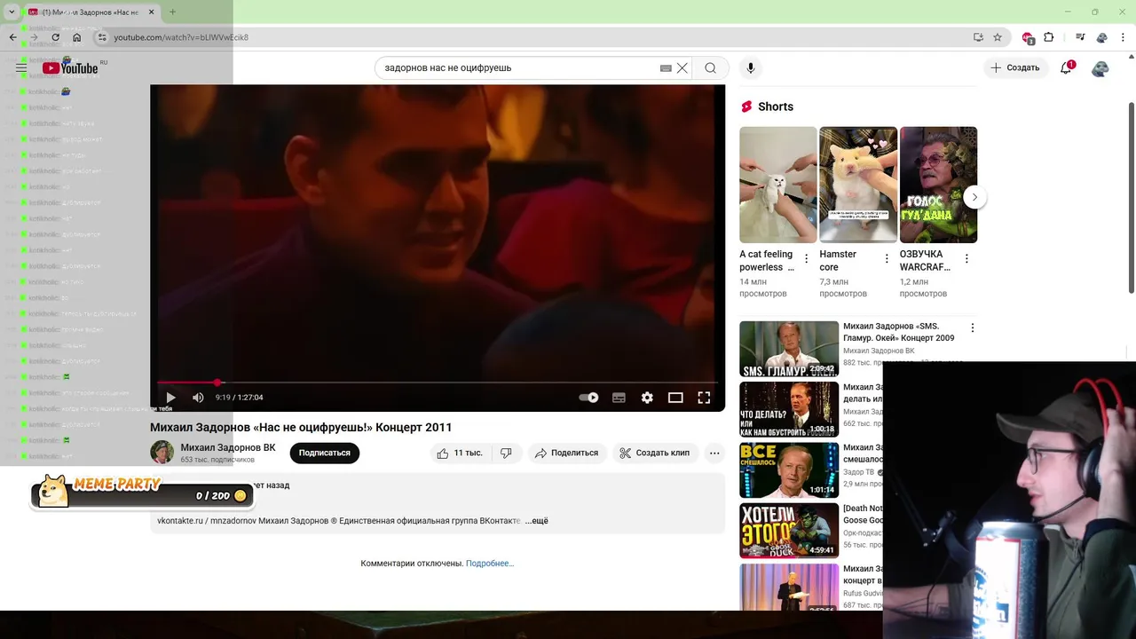Mute the video player volume
1136x639 pixels.
click(198, 398)
